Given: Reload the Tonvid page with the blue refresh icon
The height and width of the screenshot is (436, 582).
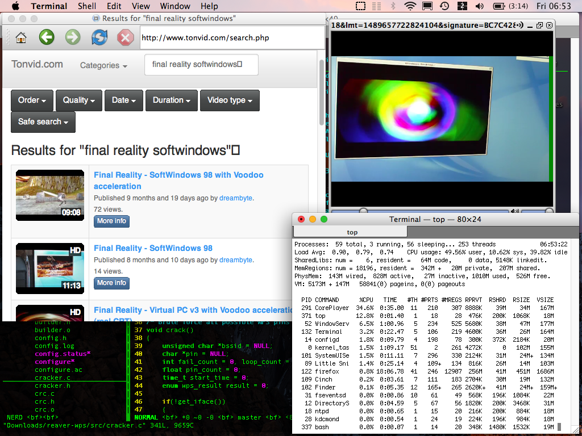Looking at the screenshot, I should (99, 37).
